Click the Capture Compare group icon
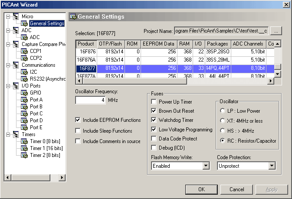 [16, 44]
